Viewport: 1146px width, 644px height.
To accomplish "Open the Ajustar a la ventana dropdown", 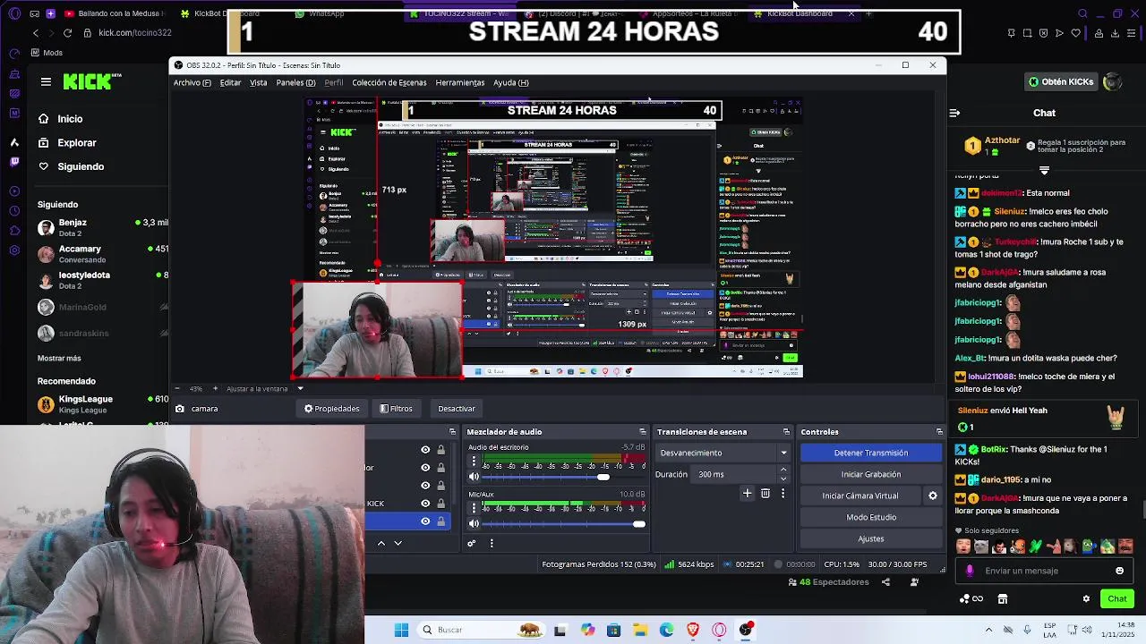I will point(264,389).
